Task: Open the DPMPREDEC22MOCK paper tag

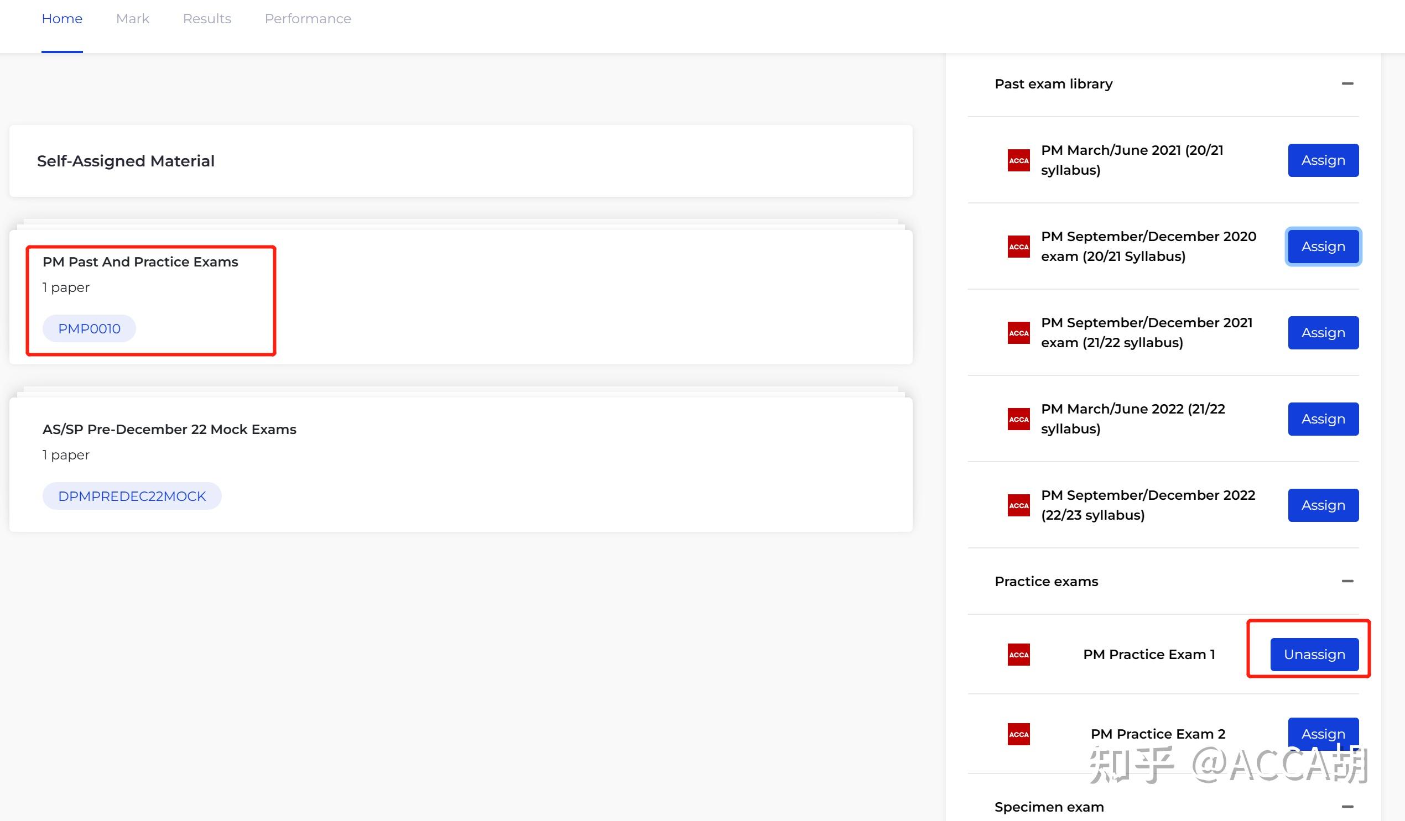Action: pos(132,496)
